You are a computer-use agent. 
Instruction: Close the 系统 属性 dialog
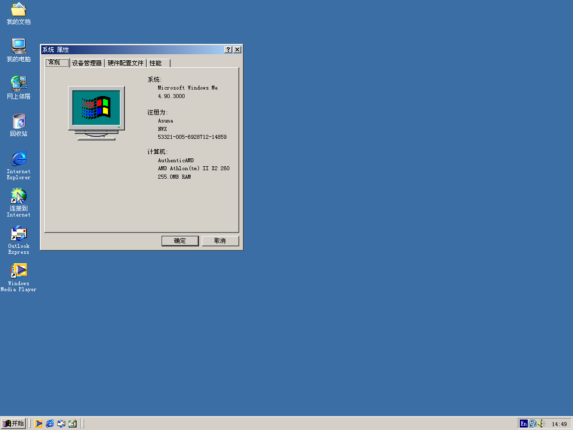click(x=237, y=50)
